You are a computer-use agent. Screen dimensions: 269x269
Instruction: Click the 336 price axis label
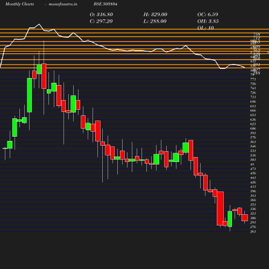[253, 209]
